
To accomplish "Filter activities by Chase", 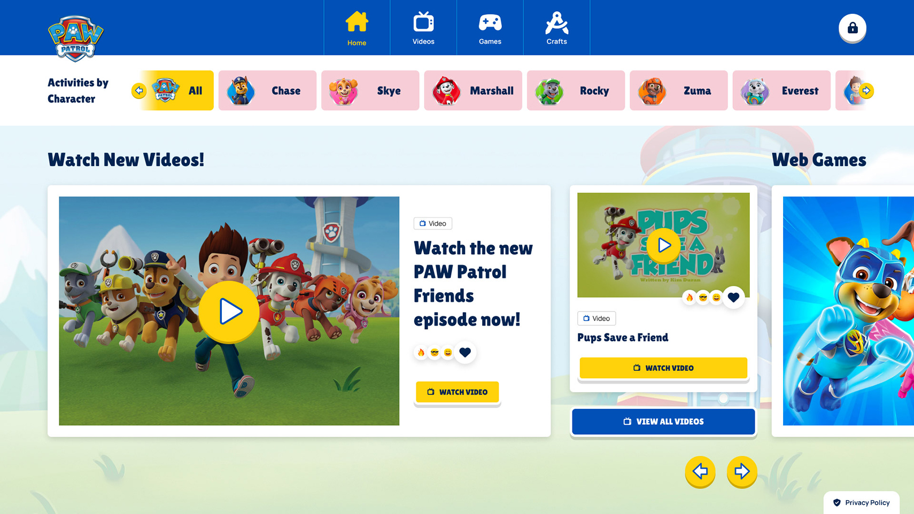I will (267, 90).
